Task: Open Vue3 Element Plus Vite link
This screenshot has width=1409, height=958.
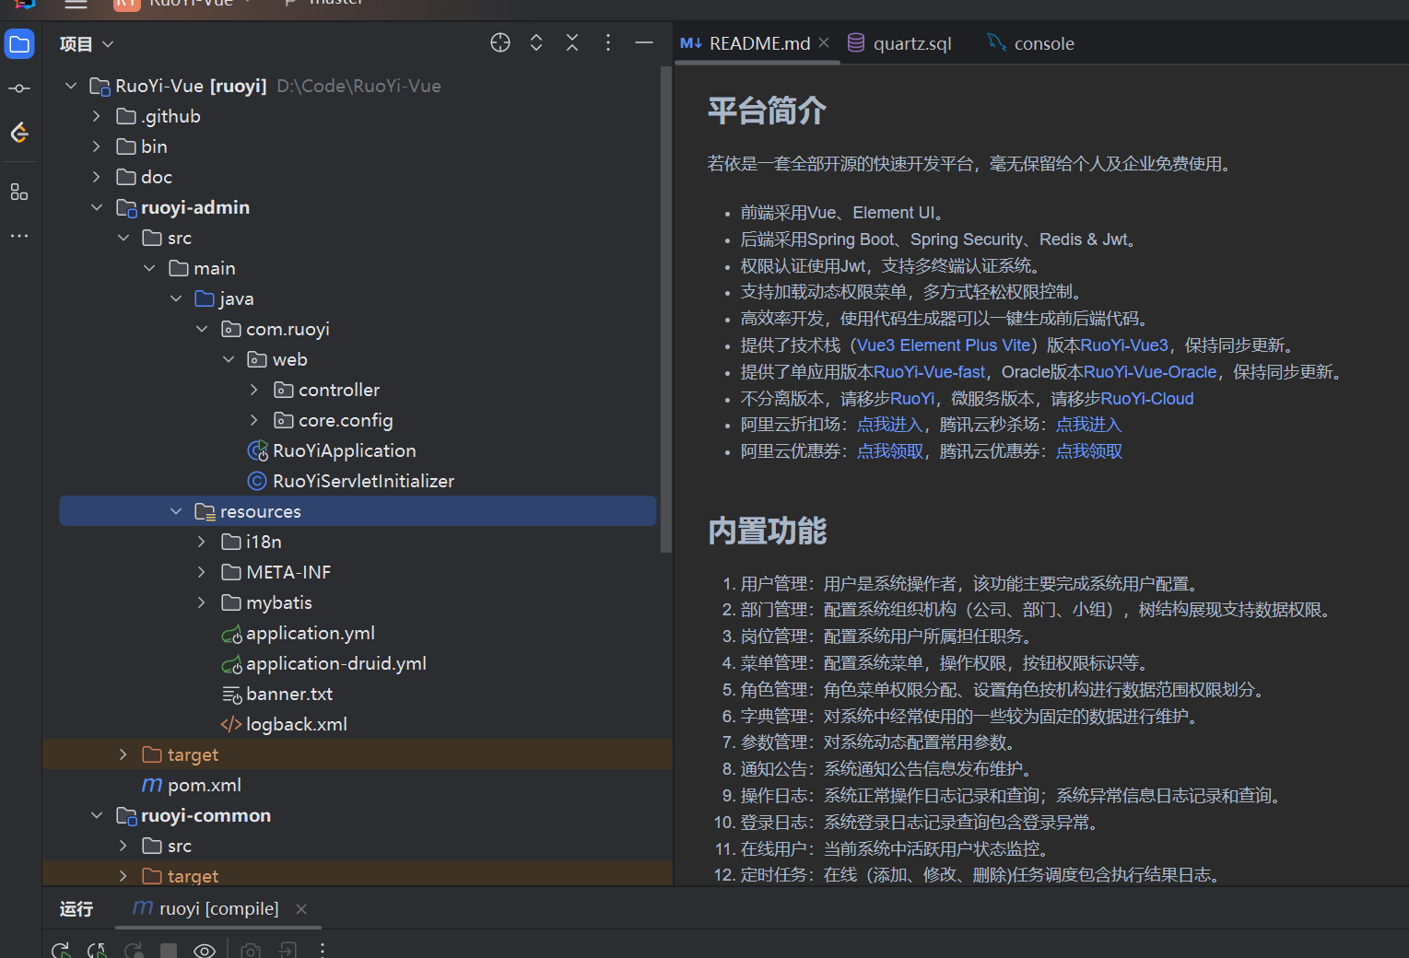Action: point(945,345)
